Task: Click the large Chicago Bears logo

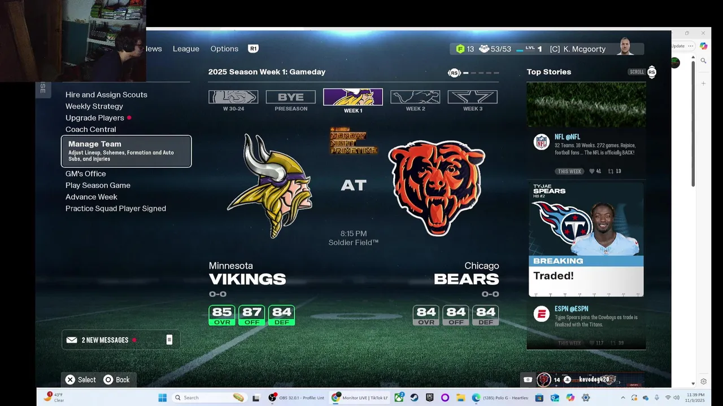Action: click(437, 187)
